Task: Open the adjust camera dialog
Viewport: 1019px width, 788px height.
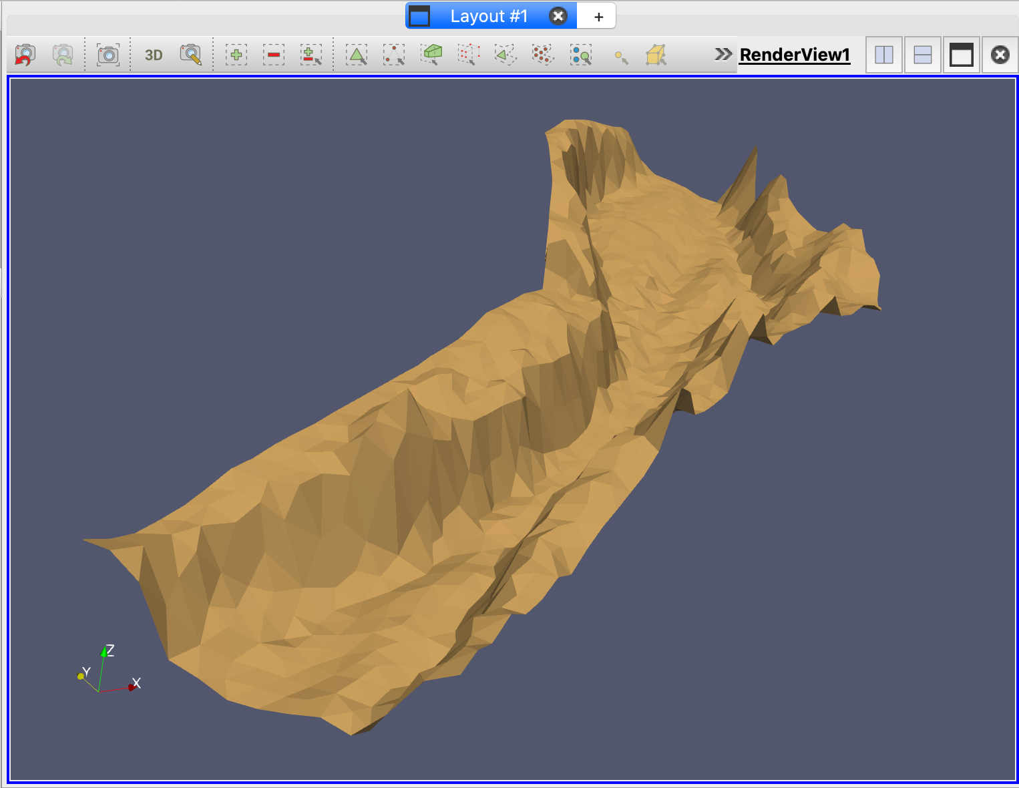Action: [x=191, y=55]
